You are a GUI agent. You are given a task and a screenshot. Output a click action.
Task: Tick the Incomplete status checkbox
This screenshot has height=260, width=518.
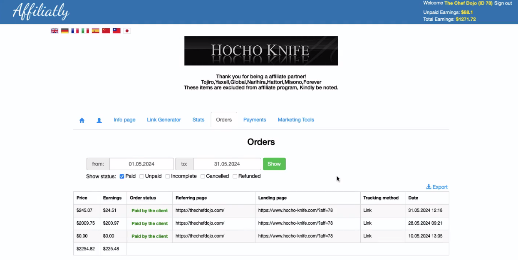coord(168,176)
